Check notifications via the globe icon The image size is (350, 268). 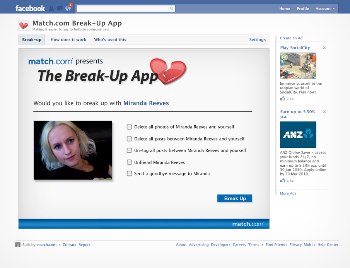pyautogui.click(x=68, y=8)
